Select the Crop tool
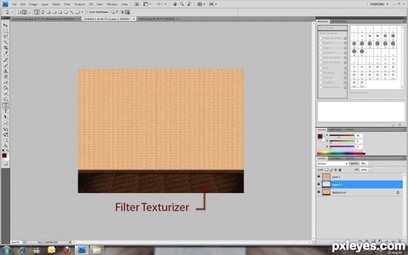Image resolution: width=408 pixels, height=255 pixels. [x=5, y=48]
